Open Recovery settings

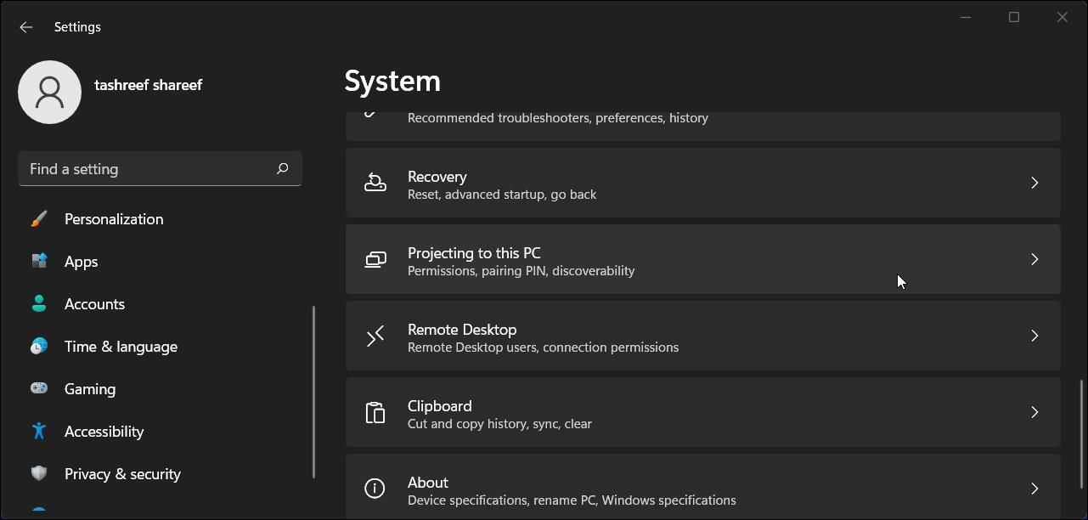[x=703, y=183]
